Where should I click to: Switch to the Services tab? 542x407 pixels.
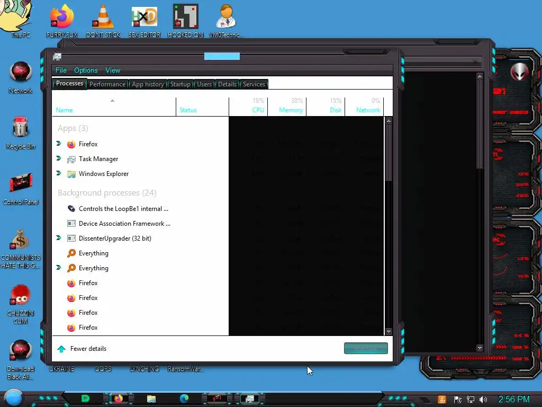[x=254, y=84]
